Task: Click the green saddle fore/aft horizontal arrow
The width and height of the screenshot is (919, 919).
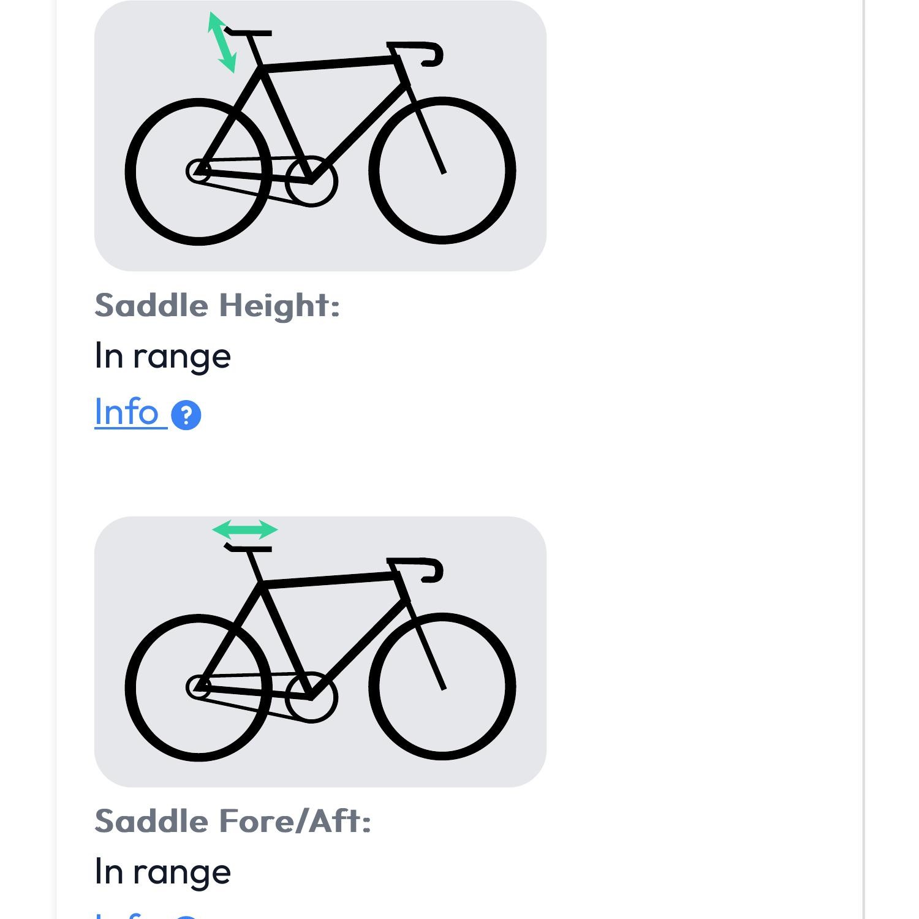Action: pyautogui.click(x=245, y=529)
